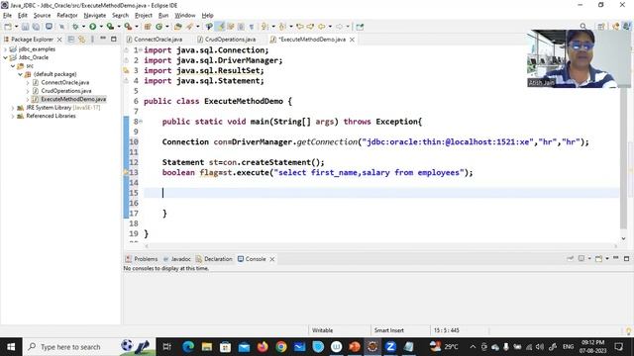Toggle the Pin Console icon
The height and width of the screenshot is (356, 634).
tap(571, 258)
